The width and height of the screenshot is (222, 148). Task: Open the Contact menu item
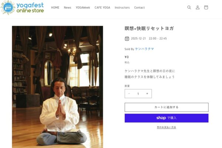(139, 7)
